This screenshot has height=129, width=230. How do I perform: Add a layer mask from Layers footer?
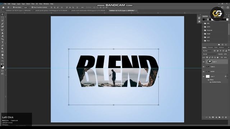(x=213, y=117)
